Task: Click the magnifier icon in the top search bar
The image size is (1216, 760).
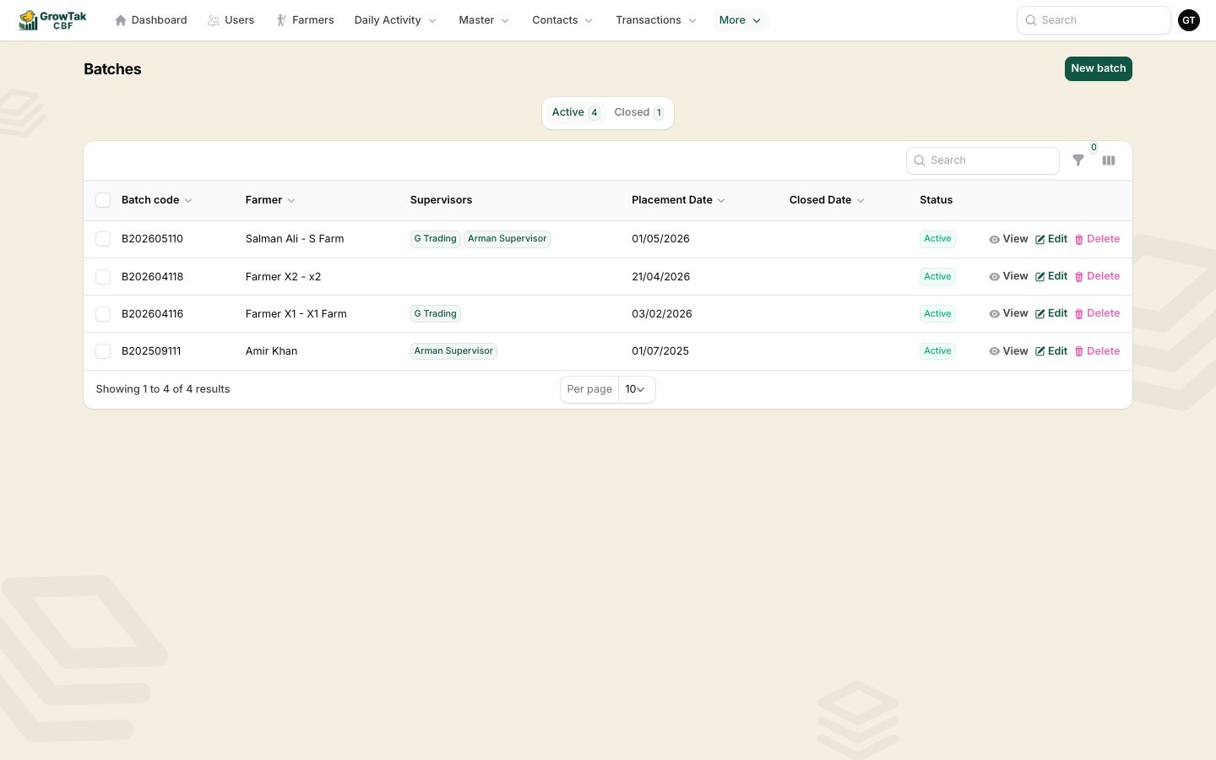Action: coord(1031,20)
